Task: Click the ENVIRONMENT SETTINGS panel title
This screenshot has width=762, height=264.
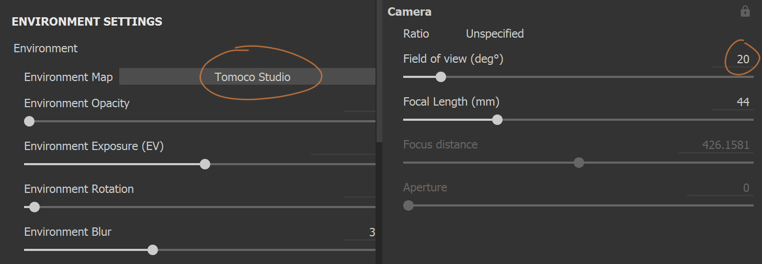Action: tap(87, 21)
